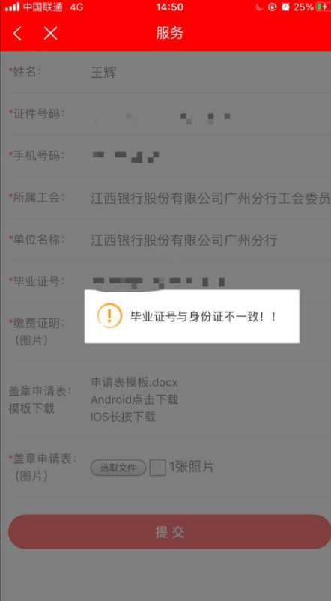Tap the battery charging indicator
The width and height of the screenshot is (331, 601).
pyautogui.click(x=323, y=7)
